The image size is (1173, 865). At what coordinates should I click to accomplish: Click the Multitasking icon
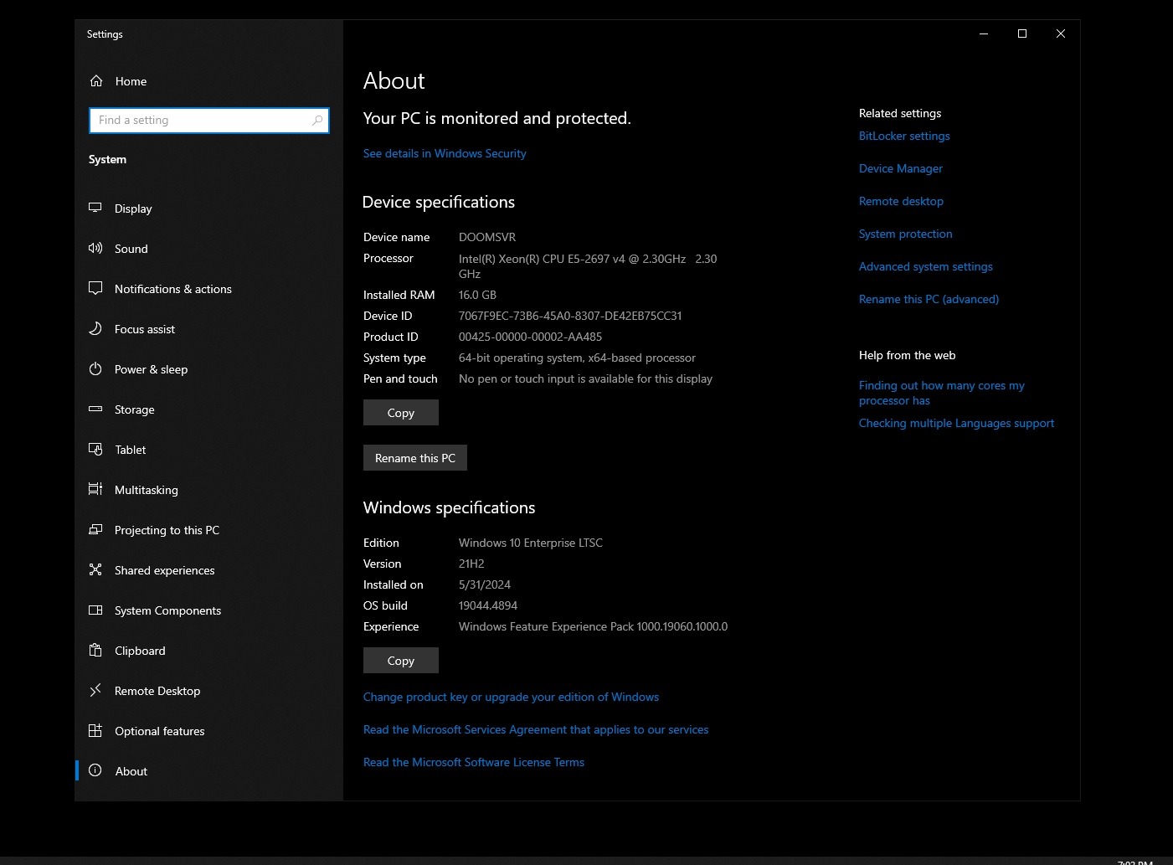(x=95, y=489)
